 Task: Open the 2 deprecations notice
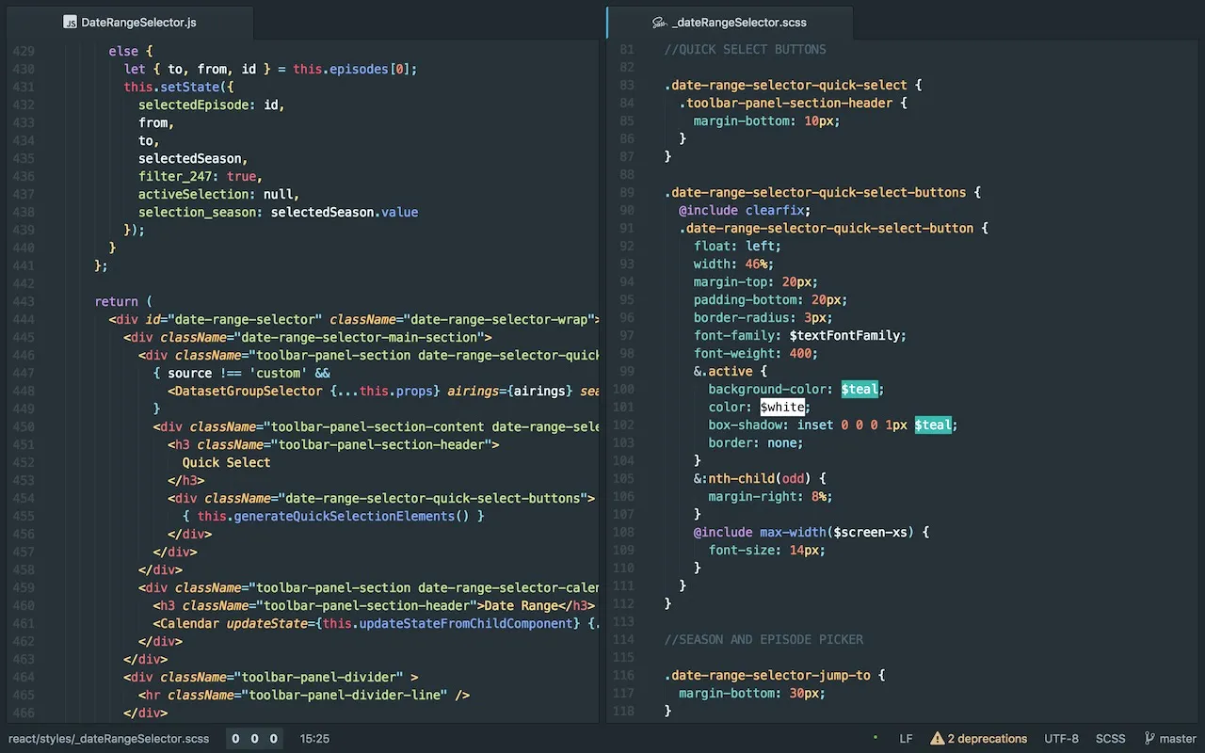point(987,739)
